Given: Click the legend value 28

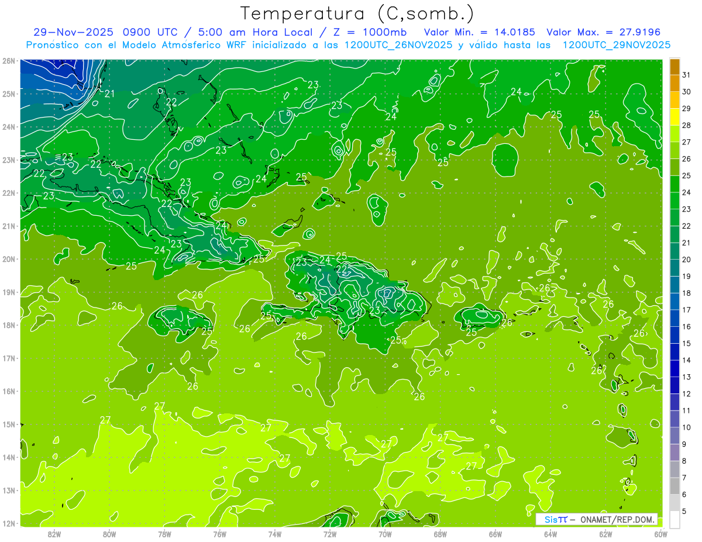Looking at the screenshot, I should [x=686, y=126].
